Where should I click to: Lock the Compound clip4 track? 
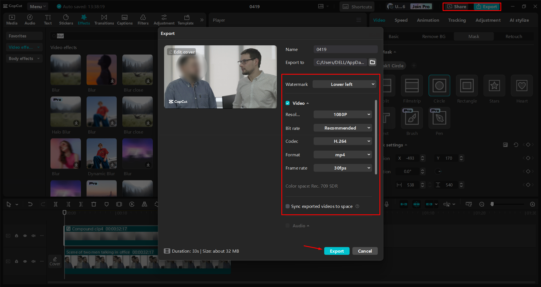(x=16, y=236)
